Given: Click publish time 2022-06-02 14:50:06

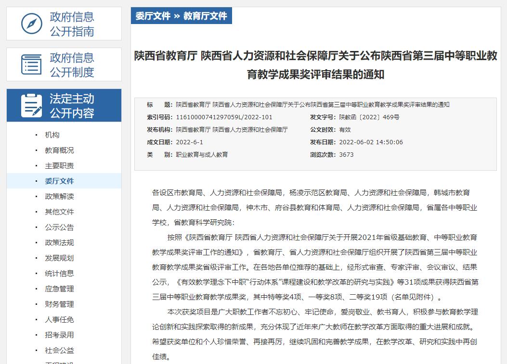Looking at the screenshot, I should click(371, 142).
